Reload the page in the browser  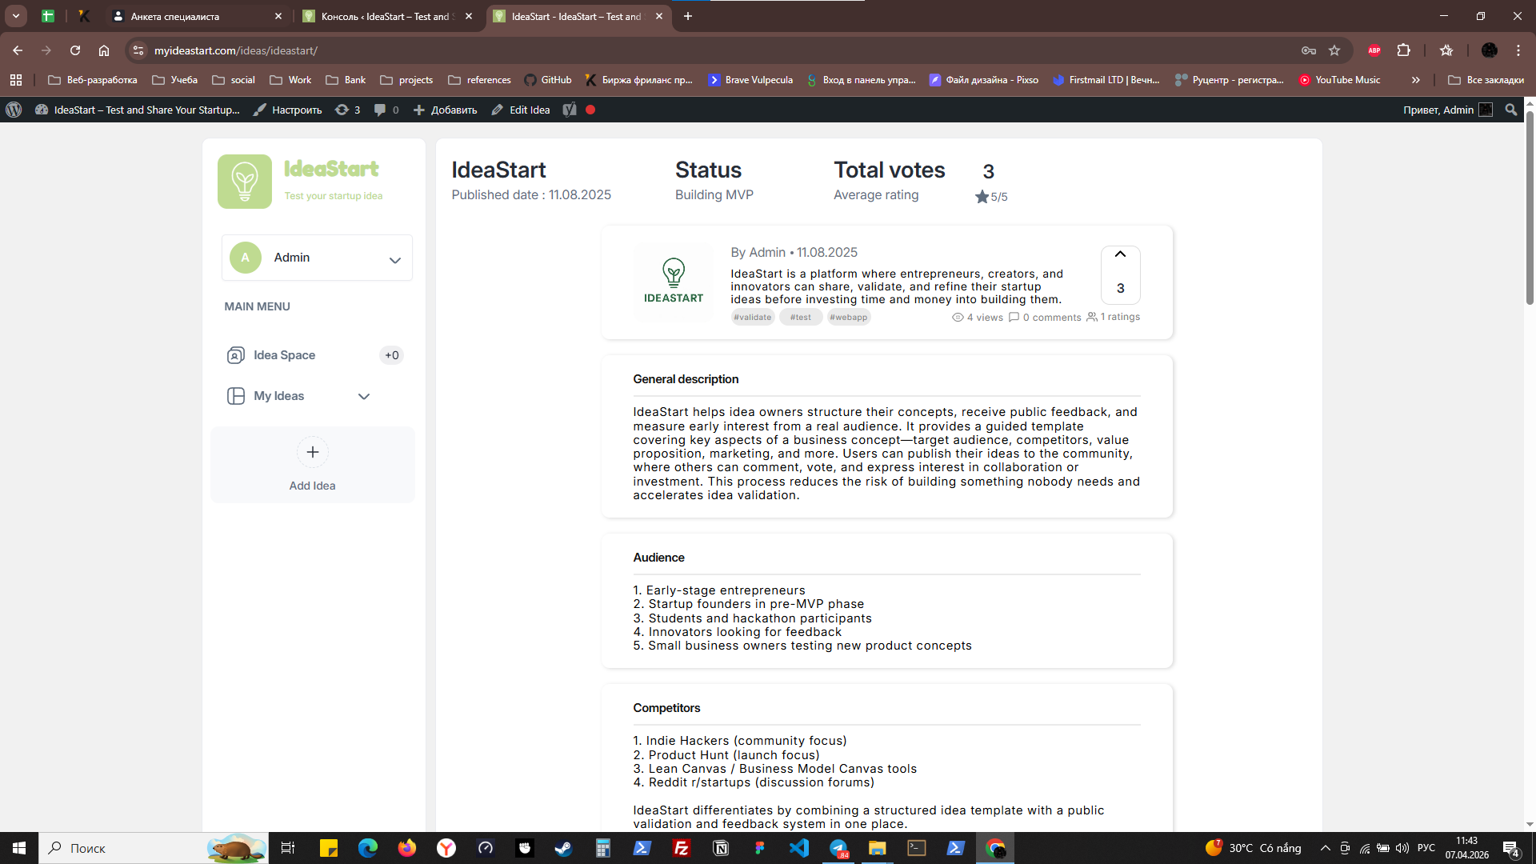point(75,50)
